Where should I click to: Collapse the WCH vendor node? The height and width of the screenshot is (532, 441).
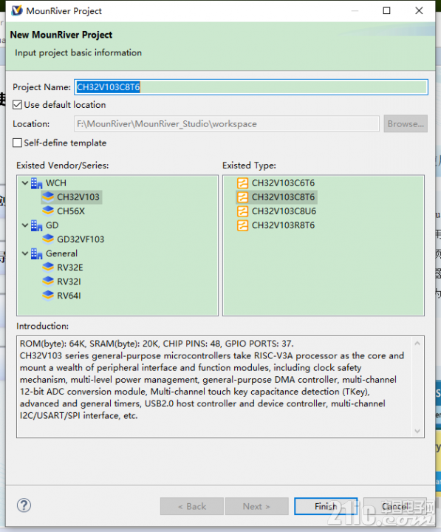tap(25, 183)
